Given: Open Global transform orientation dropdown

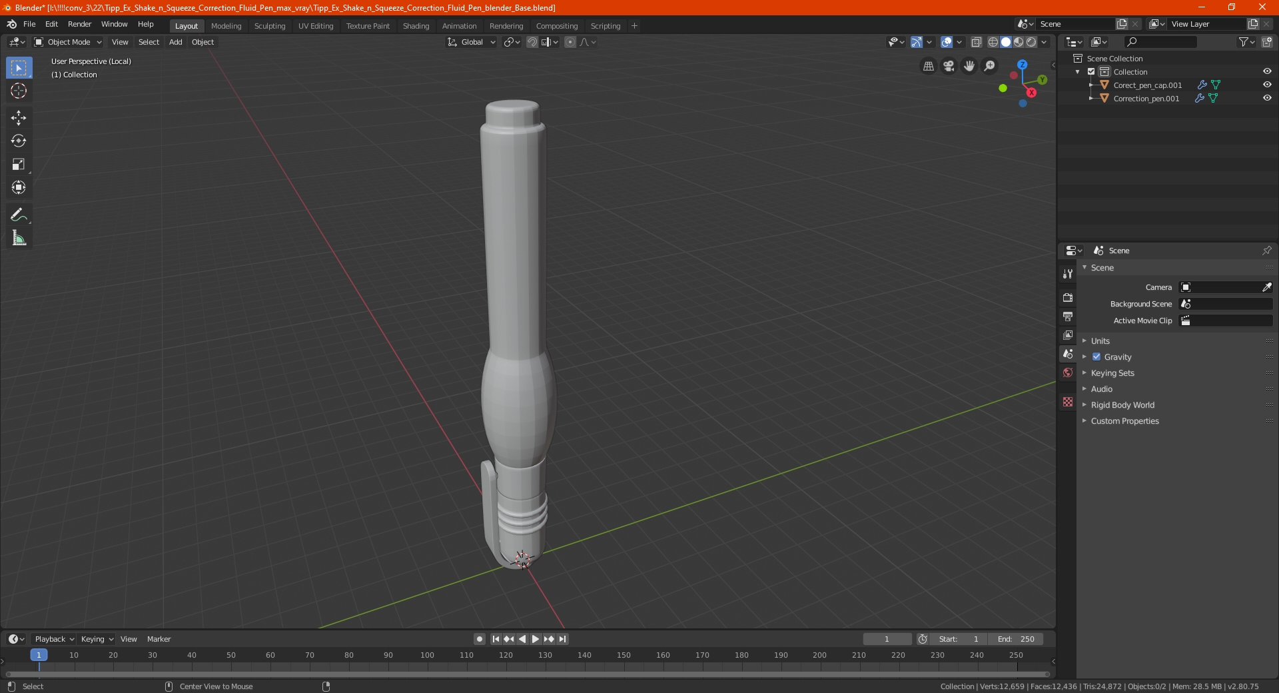Looking at the screenshot, I should 472,42.
